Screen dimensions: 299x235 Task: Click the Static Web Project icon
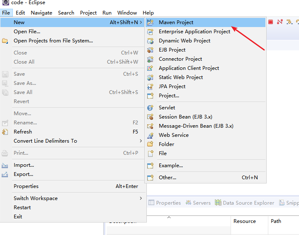point(150,77)
